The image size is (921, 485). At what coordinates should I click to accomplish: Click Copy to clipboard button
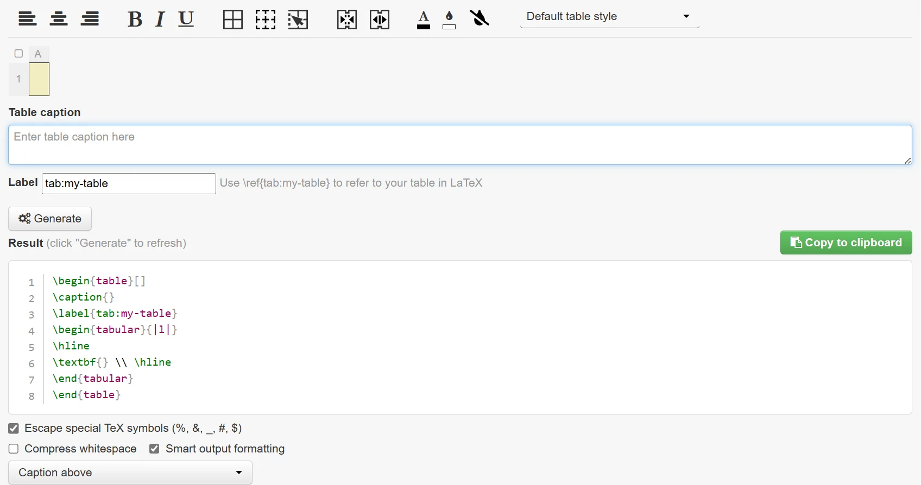pos(846,242)
